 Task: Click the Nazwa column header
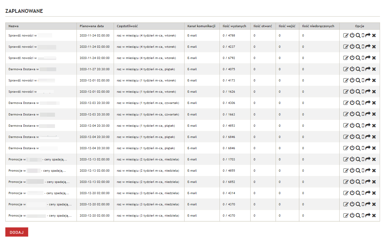click(x=13, y=26)
